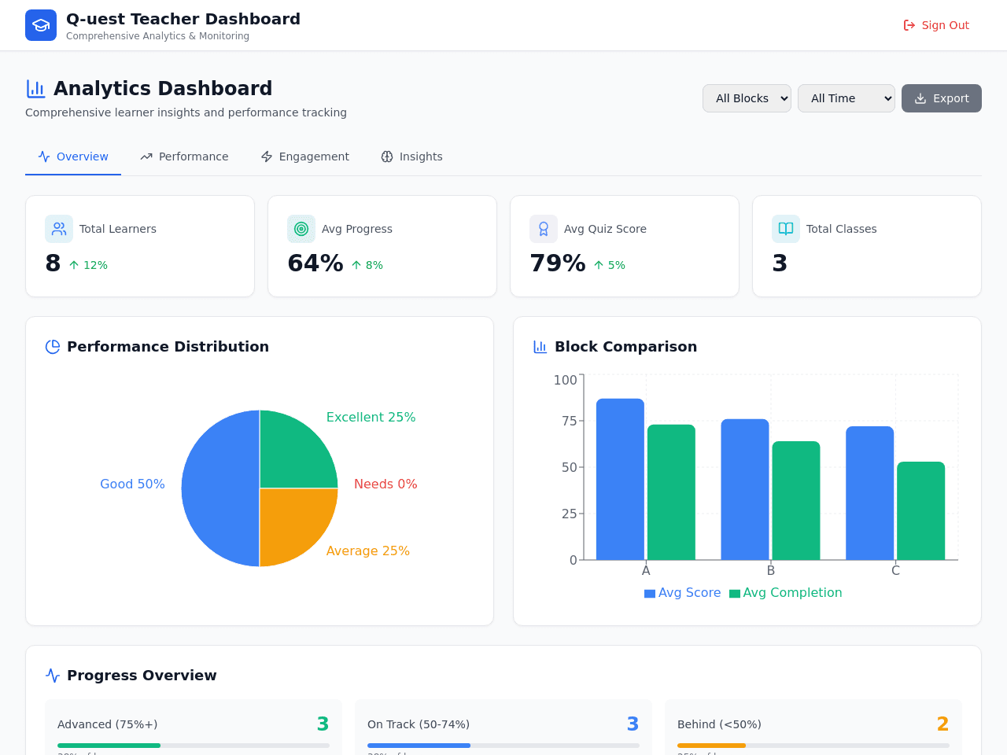Click the On Track count 3
Screen dimensions: 1007x755
coord(633,724)
